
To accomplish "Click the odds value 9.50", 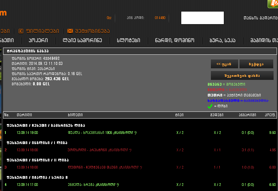I will [273, 133].
